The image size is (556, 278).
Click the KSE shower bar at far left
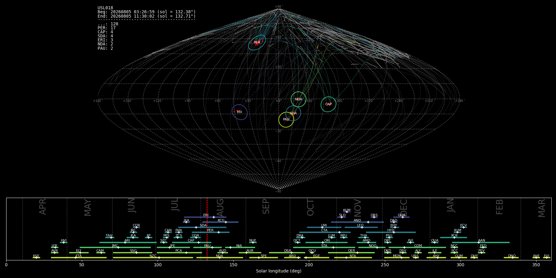tap(36, 258)
